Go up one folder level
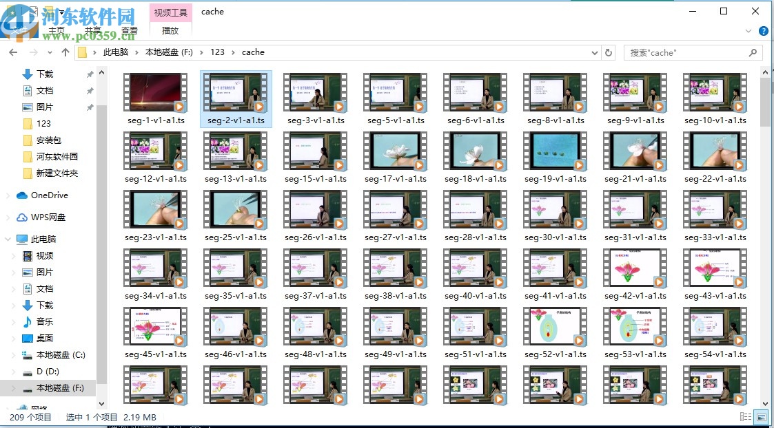774x428 pixels. click(65, 52)
